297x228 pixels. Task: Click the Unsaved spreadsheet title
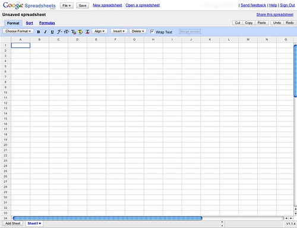coord(24,15)
